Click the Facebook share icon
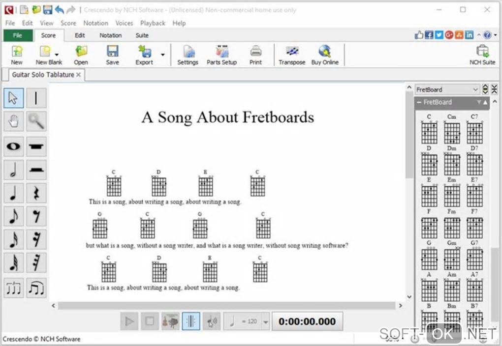The width and height of the screenshot is (502, 346). click(x=429, y=35)
